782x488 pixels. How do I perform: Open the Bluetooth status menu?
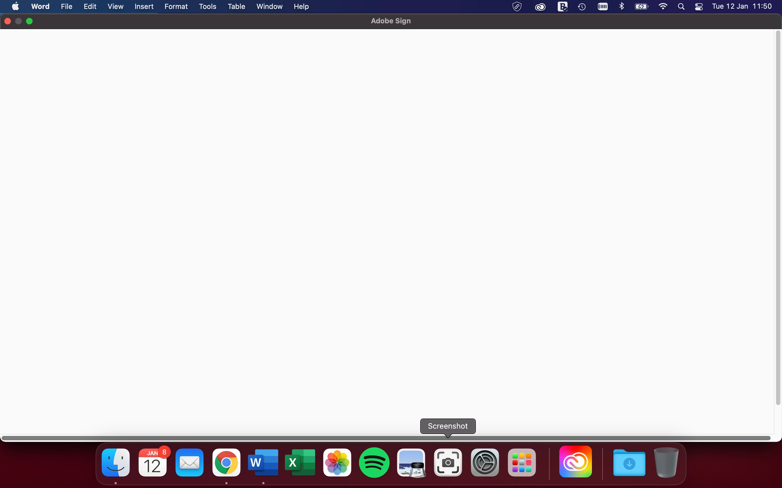[x=622, y=7]
